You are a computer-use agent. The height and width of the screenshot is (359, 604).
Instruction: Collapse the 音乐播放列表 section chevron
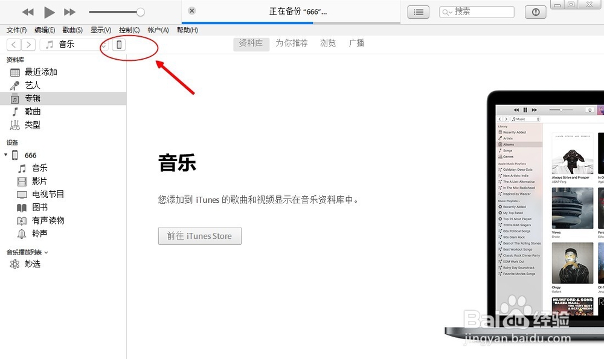(x=47, y=253)
